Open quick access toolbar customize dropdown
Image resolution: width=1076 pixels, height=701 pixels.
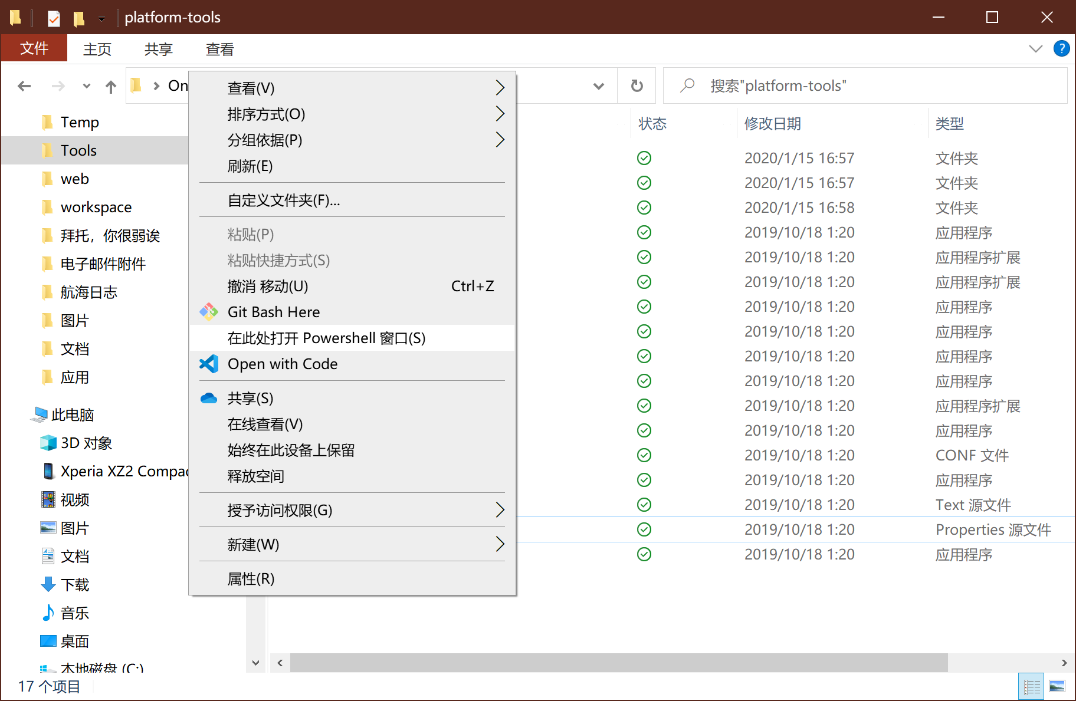[x=101, y=19]
